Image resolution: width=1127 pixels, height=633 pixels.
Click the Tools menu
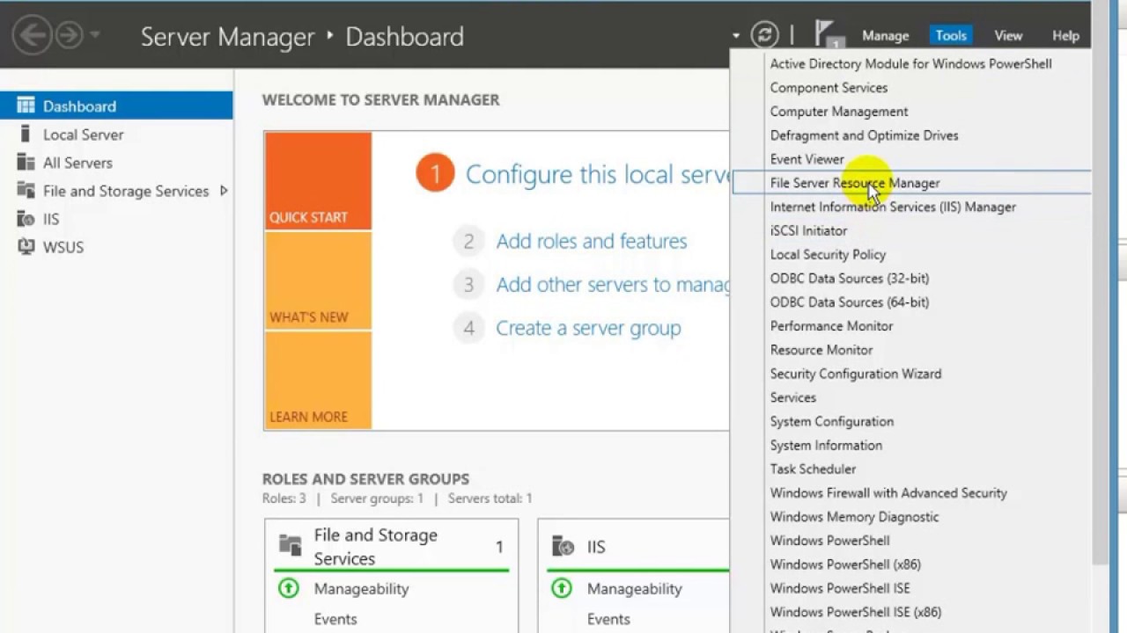coord(951,36)
